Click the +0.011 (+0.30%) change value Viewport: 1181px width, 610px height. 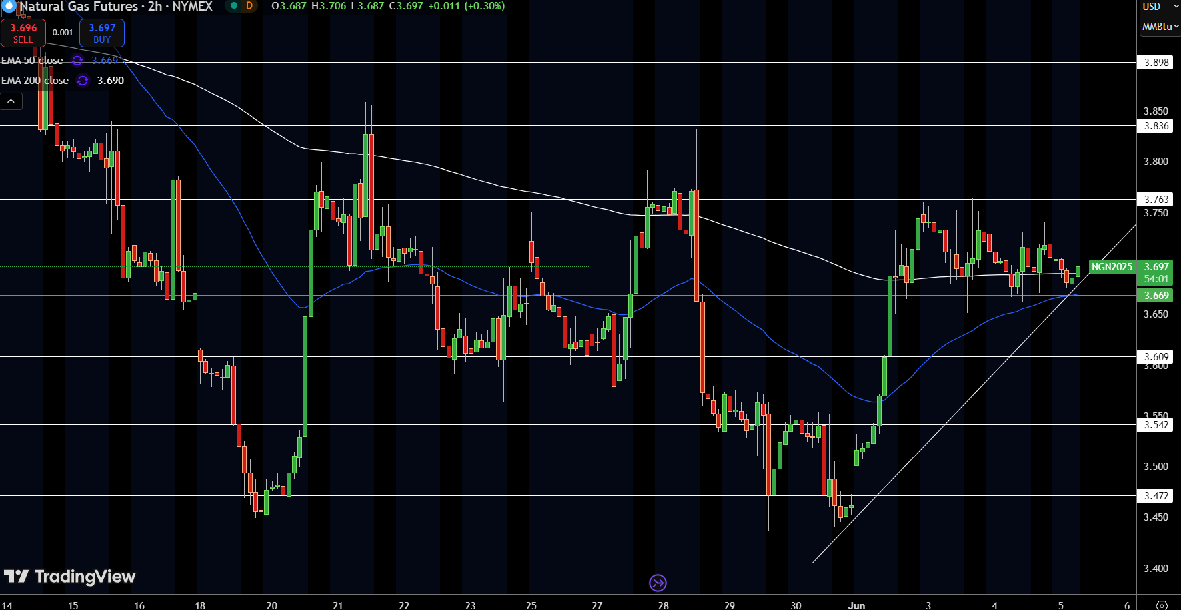tap(466, 6)
